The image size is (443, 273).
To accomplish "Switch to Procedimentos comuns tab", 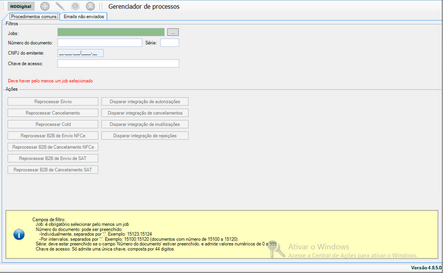I will [x=33, y=16].
